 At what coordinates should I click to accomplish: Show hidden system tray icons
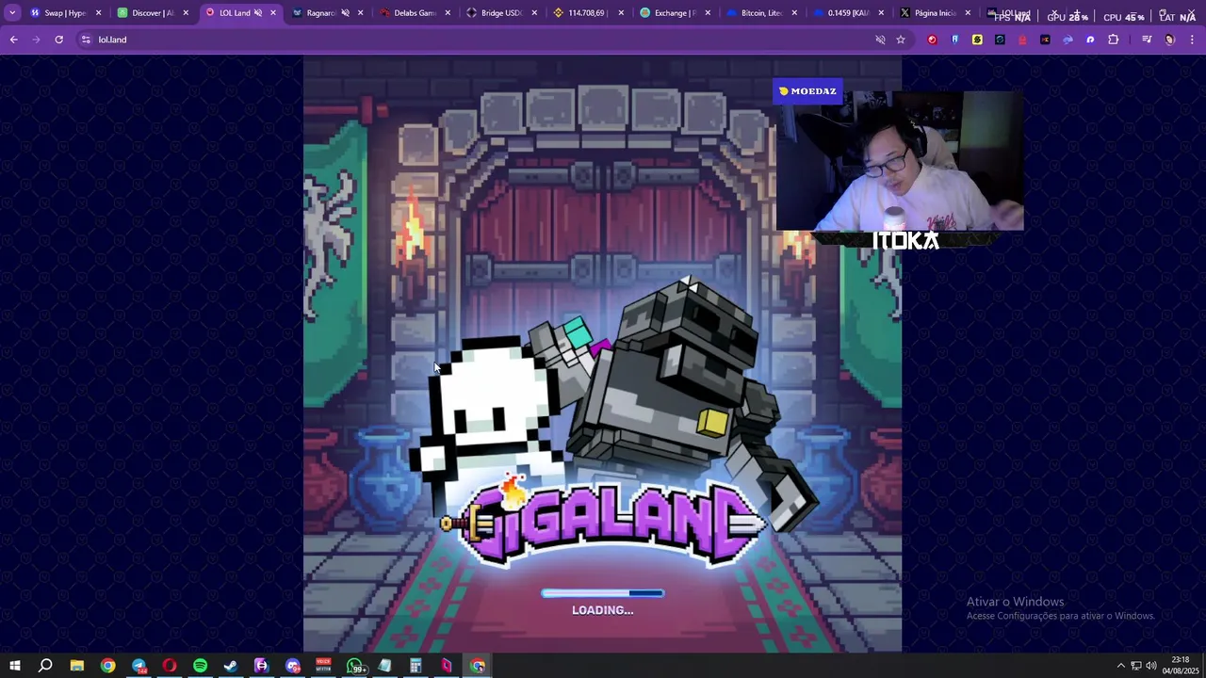[1120, 666]
